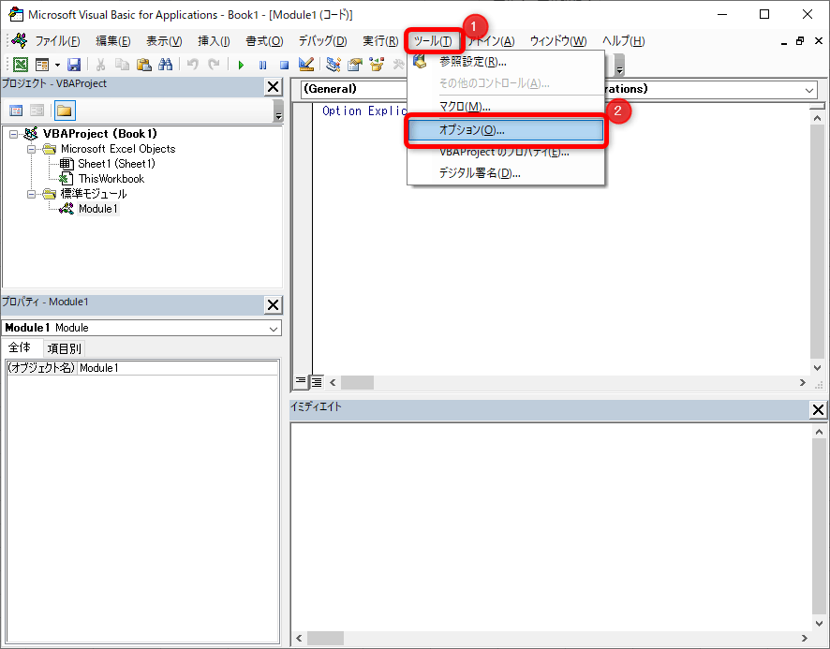Click the Cut scissors icon
The height and width of the screenshot is (649, 830).
[100, 65]
